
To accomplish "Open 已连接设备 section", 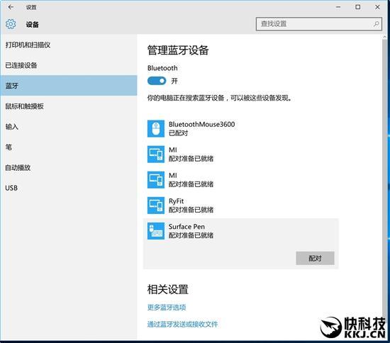I will click(69, 65).
